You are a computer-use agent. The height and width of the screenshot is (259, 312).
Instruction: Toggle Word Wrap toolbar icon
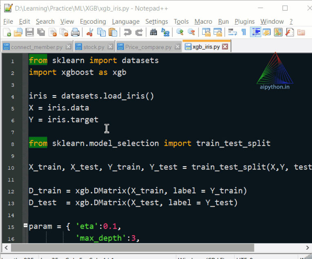(x=232, y=32)
